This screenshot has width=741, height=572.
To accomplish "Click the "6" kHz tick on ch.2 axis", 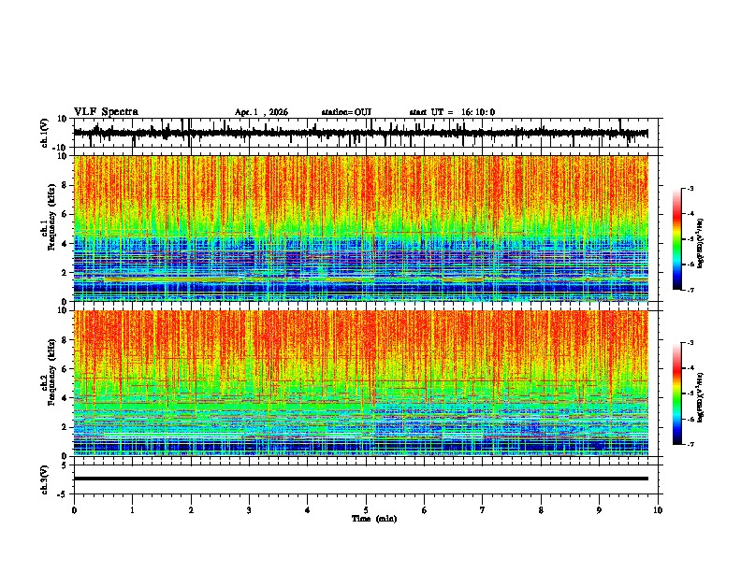I will [65, 369].
